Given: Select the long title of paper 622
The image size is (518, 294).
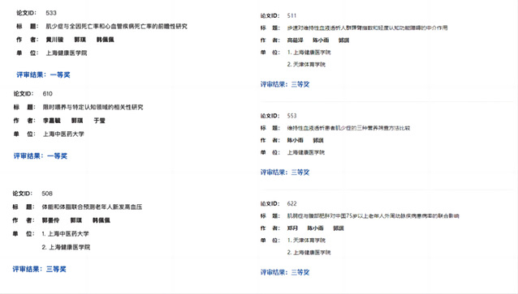Looking at the screenshot, I should pos(373,216).
